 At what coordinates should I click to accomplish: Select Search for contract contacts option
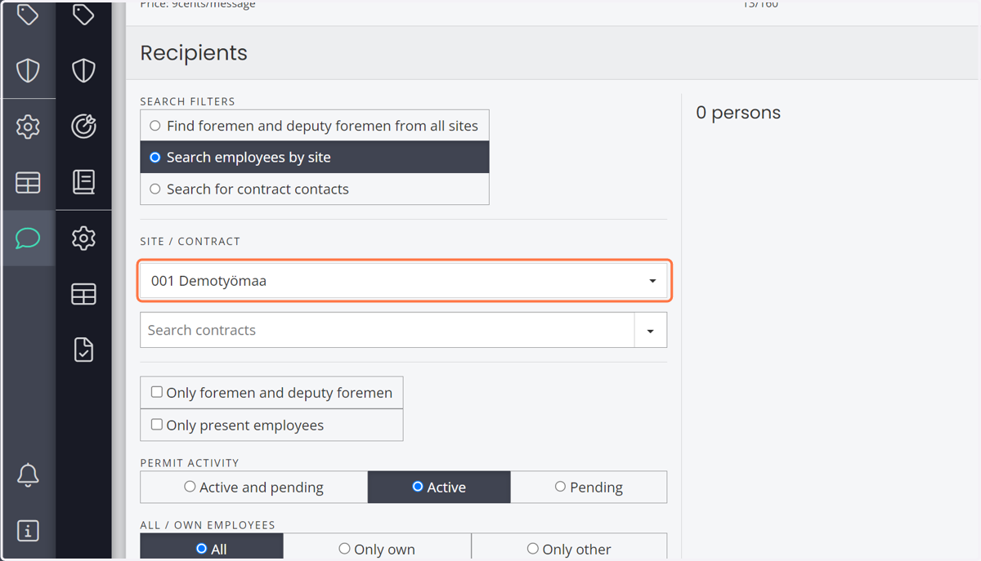point(315,189)
